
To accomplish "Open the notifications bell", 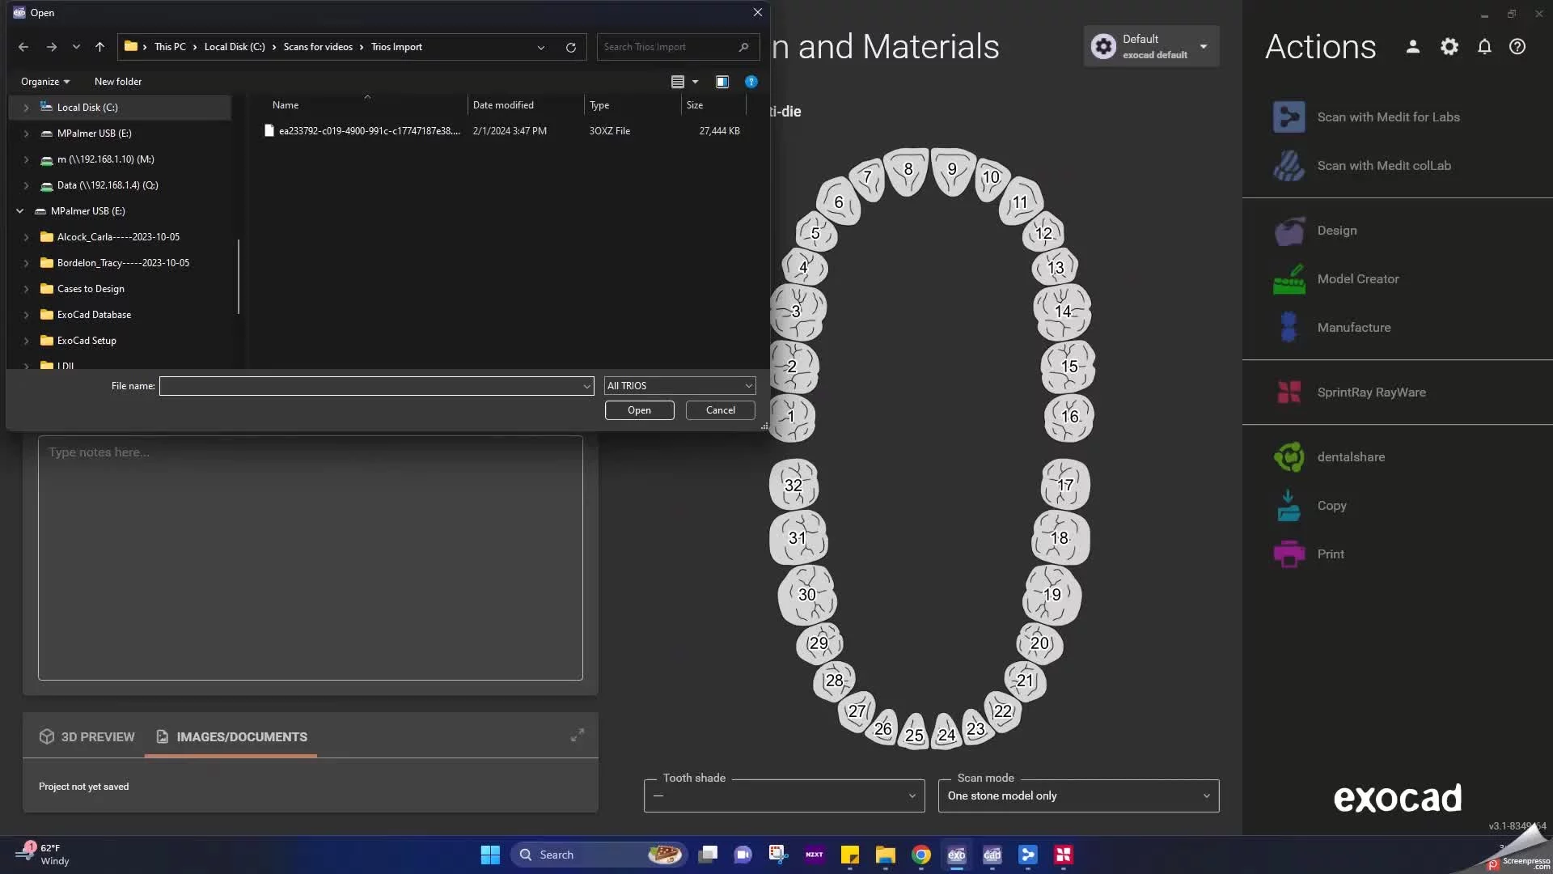I will point(1484,47).
